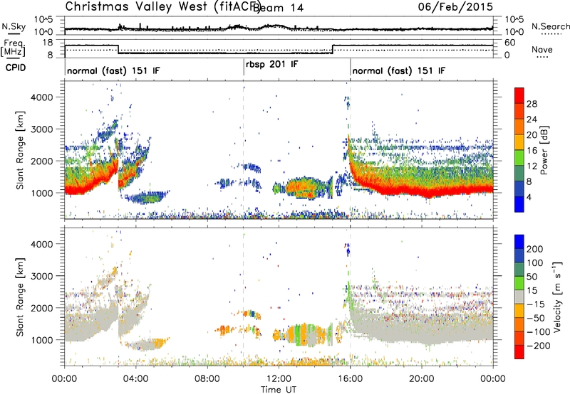This screenshot has height=394, width=570.
Task: Click yellow Power colorbar band between 16 and 20
Action: 519,142
